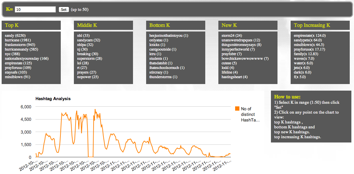The width and height of the screenshot is (354, 174).
Task: Select the Top Increasing K header
Action: [320, 25]
